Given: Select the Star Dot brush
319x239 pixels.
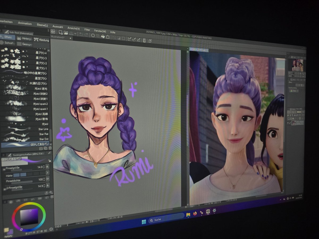Looking at the screenshot, I should coord(25,139).
